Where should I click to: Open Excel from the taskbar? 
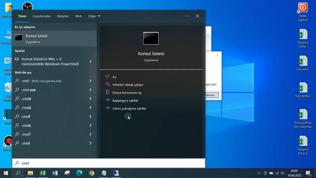pos(42,173)
